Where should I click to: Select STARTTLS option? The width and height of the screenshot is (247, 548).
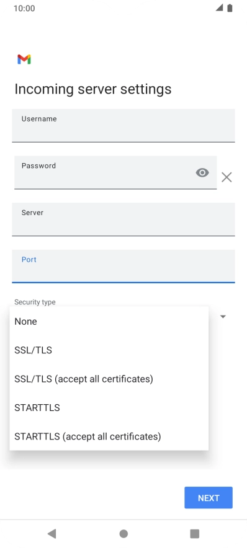click(109, 408)
